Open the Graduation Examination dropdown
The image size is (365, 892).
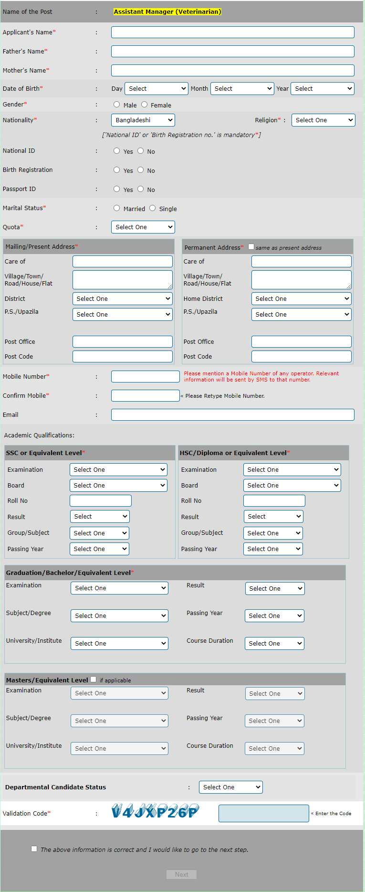click(120, 588)
